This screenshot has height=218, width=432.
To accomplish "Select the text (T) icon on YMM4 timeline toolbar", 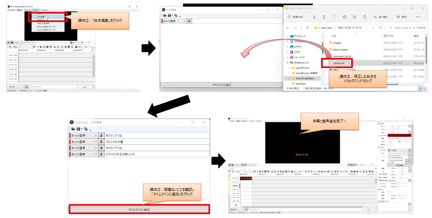I will pyautogui.click(x=37, y=47).
